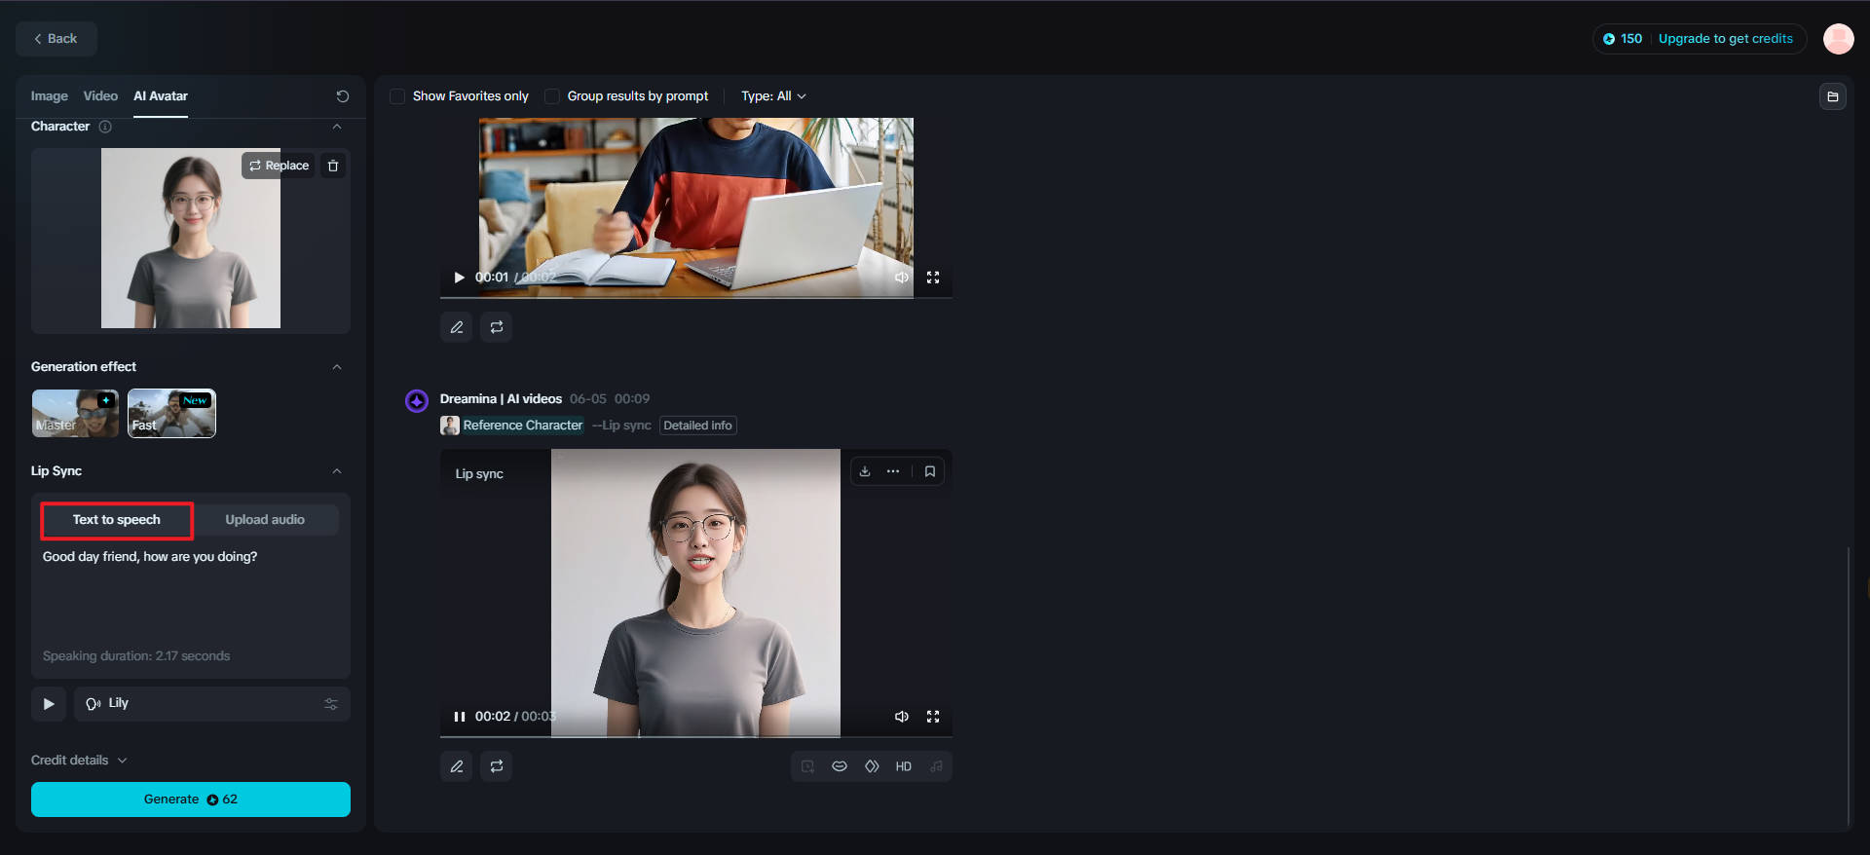Click the Generate button
Image resolution: width=1870 pixels, height=855 pixels.
pos(191,799)
